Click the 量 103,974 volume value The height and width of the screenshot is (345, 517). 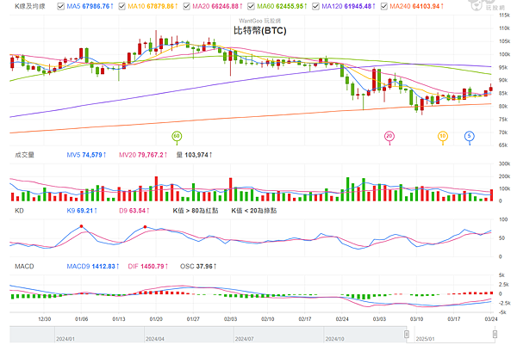point(194,155)
